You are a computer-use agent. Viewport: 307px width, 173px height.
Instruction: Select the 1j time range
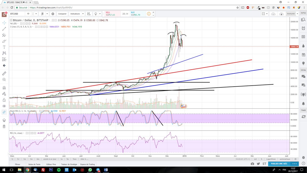click(x=12, y=159)
